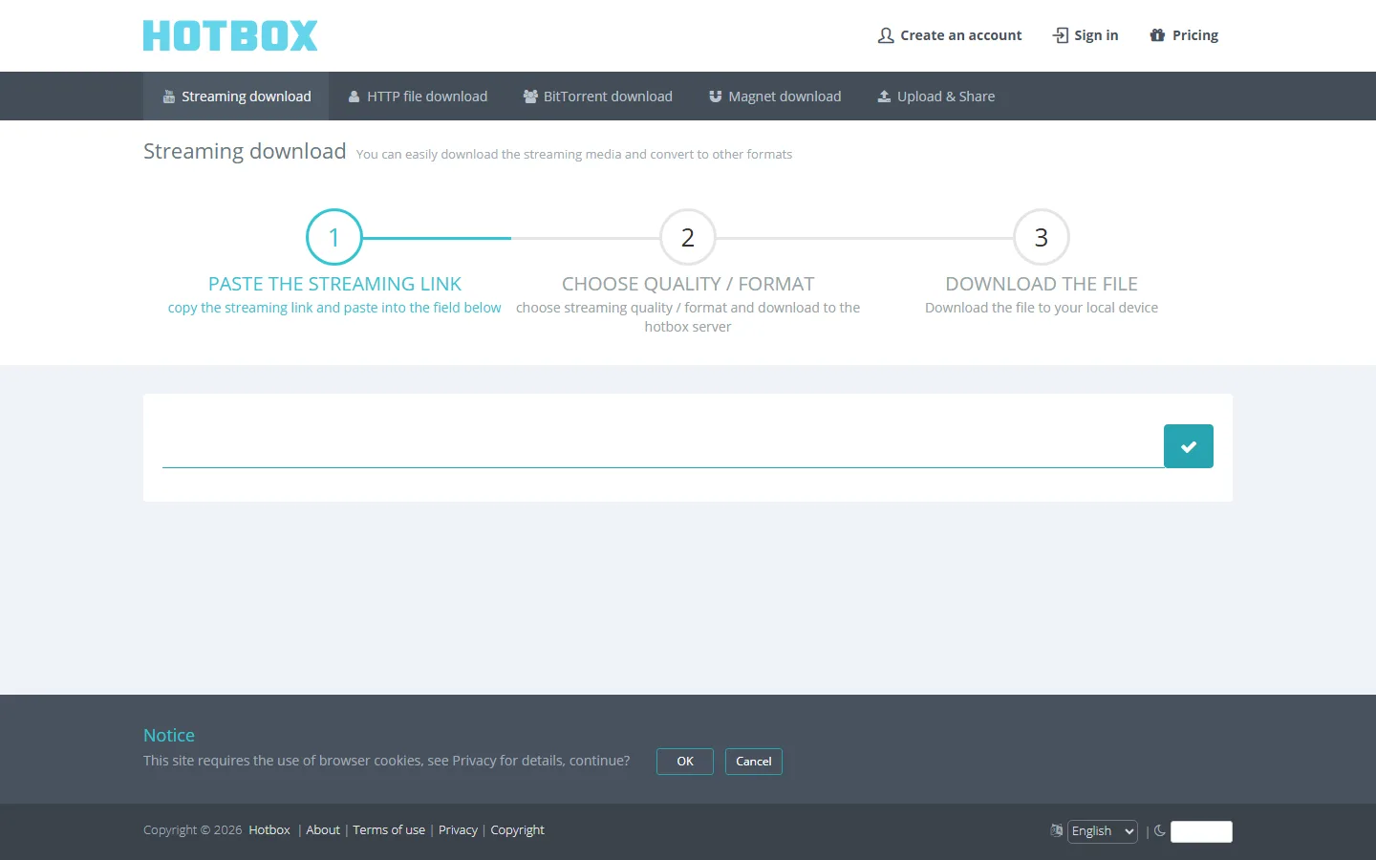
Task: Go to the BitTorrent download tab
Action: pyautogui.click(x=598, y=97)
